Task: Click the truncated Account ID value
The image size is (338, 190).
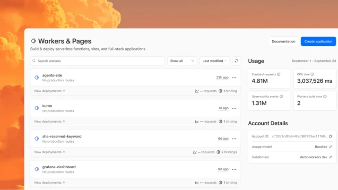Action: (x=299, y=137)
